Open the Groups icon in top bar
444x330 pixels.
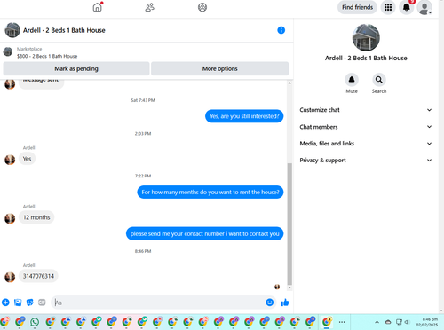pyautogui.click(x=202, y=7)
